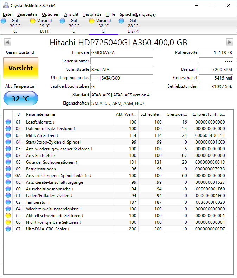Click status icon of UltraDMA-CRC-Fehler row
The image size is (237, 278).
coord(8,229)
